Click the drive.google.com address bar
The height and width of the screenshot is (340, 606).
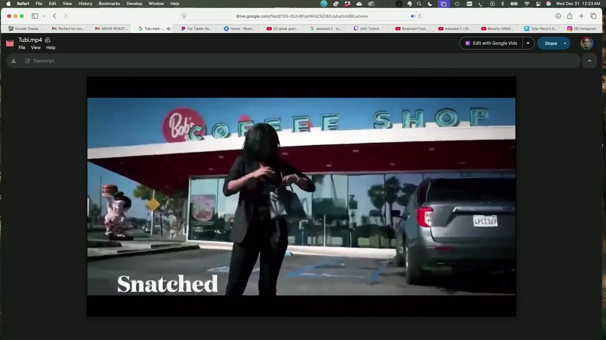302,16
